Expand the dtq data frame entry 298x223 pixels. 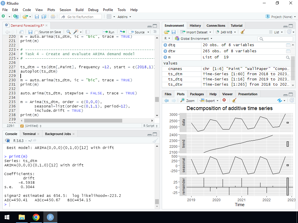[165, 45]
